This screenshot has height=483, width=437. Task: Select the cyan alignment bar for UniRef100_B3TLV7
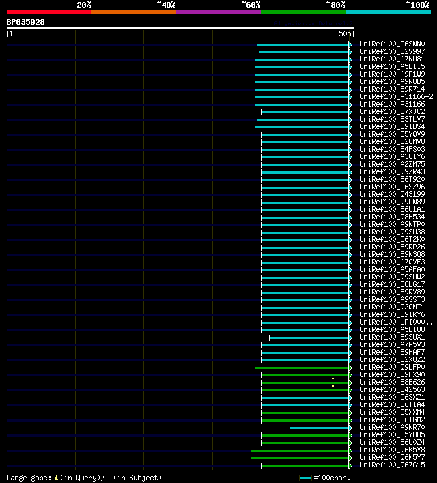302,120
